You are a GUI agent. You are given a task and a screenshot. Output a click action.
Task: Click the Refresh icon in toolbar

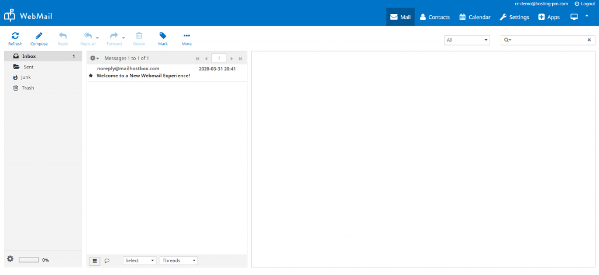coord(15,36)
